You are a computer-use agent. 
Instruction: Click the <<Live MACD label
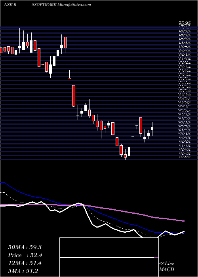pyautogui.click(x=167, y=267)
